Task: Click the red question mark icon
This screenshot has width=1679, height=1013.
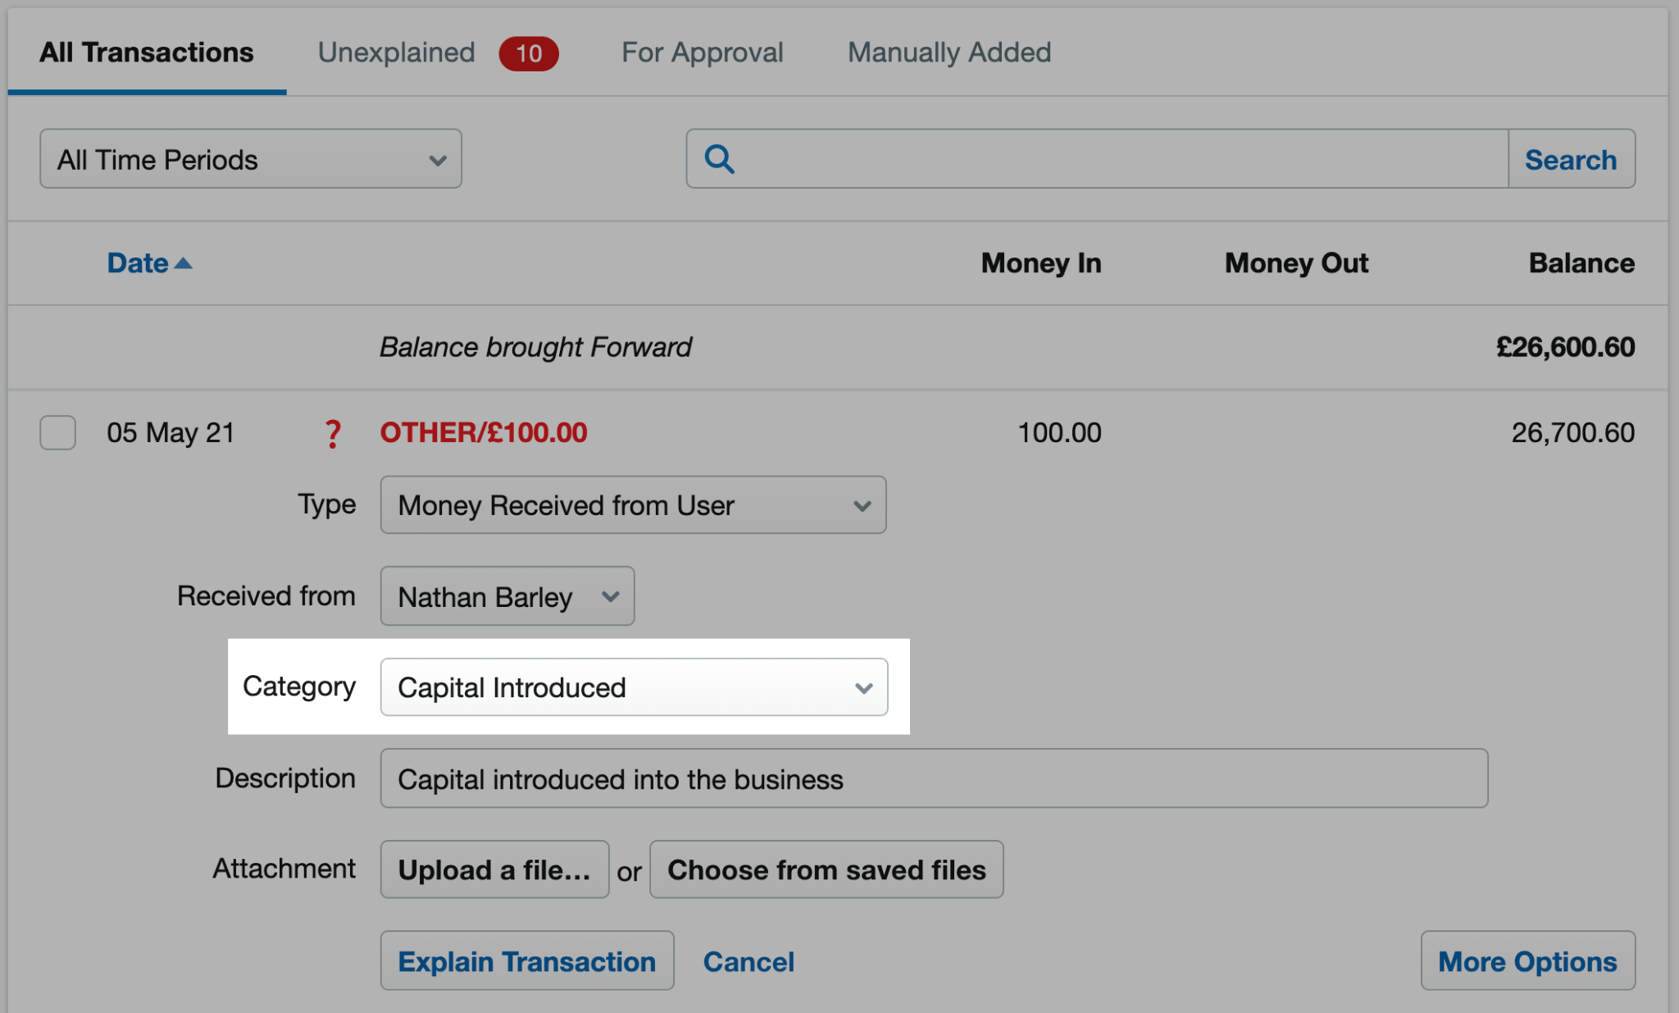Action: tap(332, 433)
